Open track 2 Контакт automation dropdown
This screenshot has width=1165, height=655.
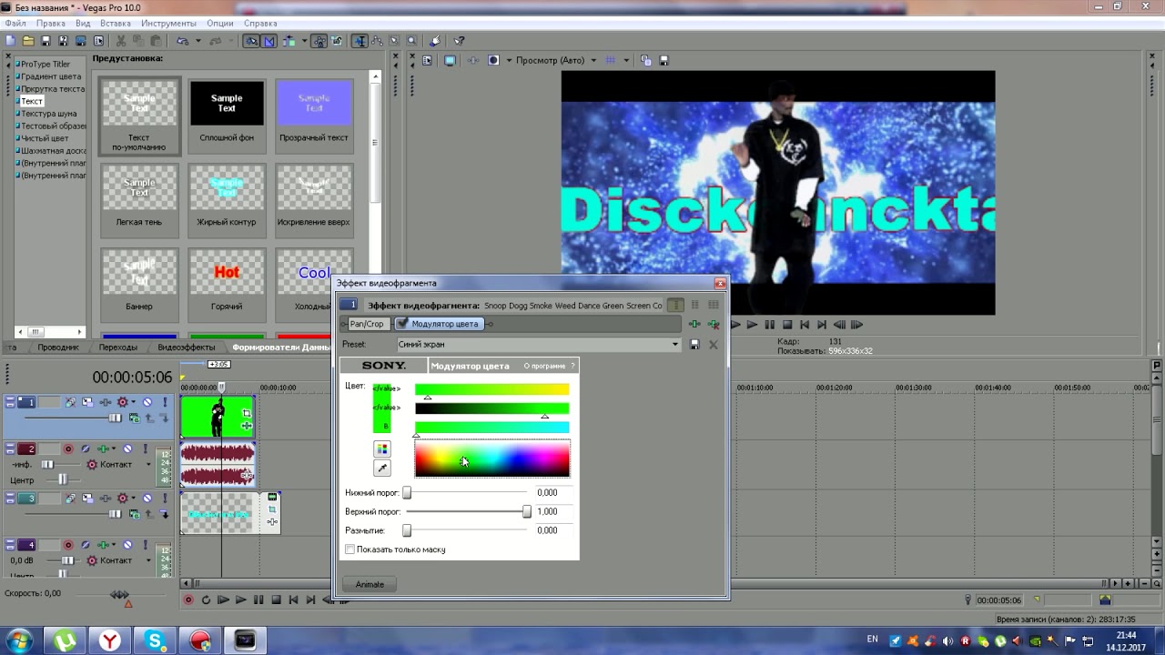149,464
